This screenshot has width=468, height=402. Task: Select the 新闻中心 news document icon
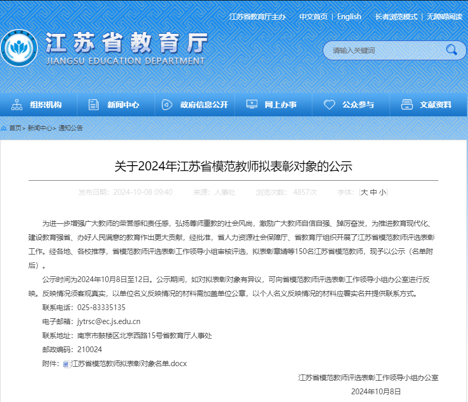click(94, 104)
